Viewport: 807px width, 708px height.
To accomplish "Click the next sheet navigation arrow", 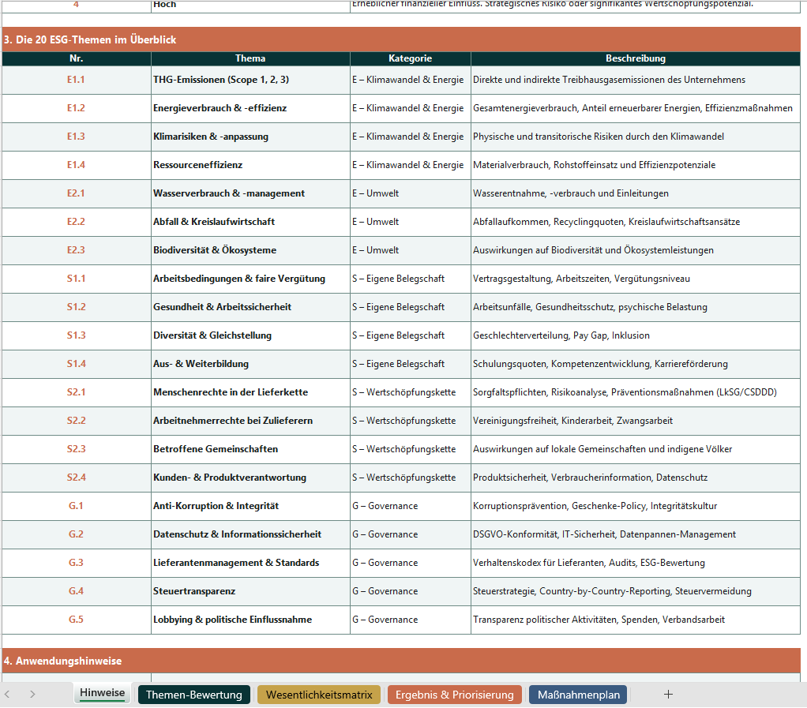I will [x=32, y=695].
